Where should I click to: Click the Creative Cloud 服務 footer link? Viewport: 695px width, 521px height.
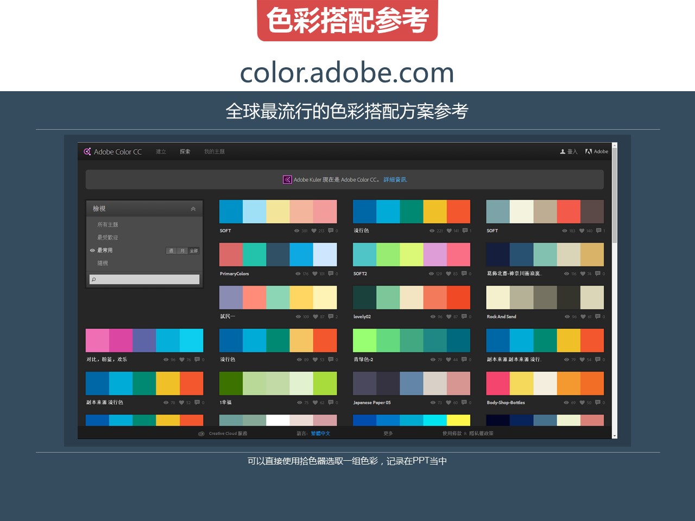(x=228, y=434)
